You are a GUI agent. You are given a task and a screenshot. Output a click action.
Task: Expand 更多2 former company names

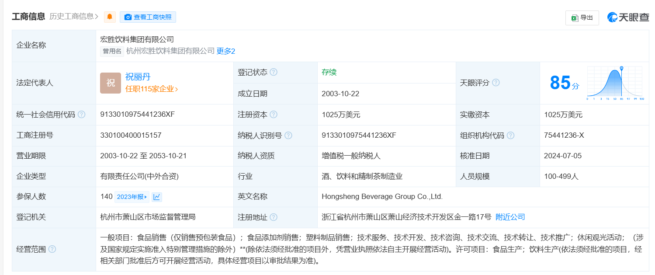tap(226, 51)
